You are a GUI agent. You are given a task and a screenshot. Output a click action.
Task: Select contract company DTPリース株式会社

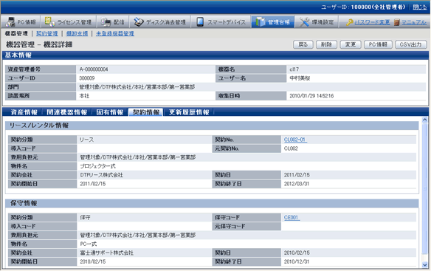(101, 175)
